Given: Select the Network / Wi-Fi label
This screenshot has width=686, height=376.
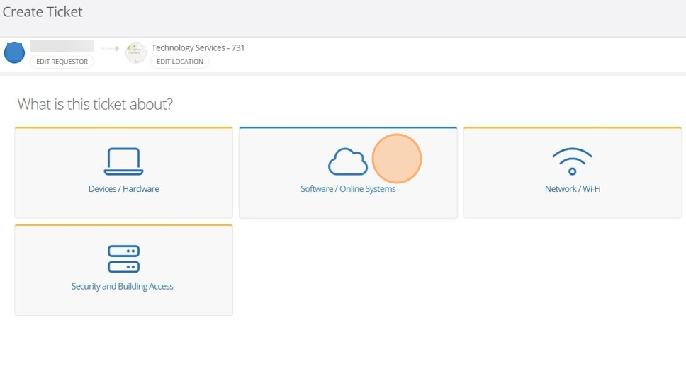Looking at the screenshot, I should click(x=572, y=189).
